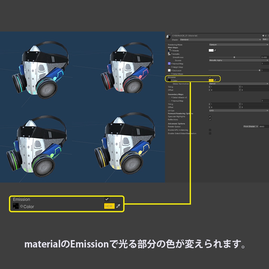Click the Albedo color eyedropper icon
This screenshot has width=269, height=269.
(x=215, y=50)
